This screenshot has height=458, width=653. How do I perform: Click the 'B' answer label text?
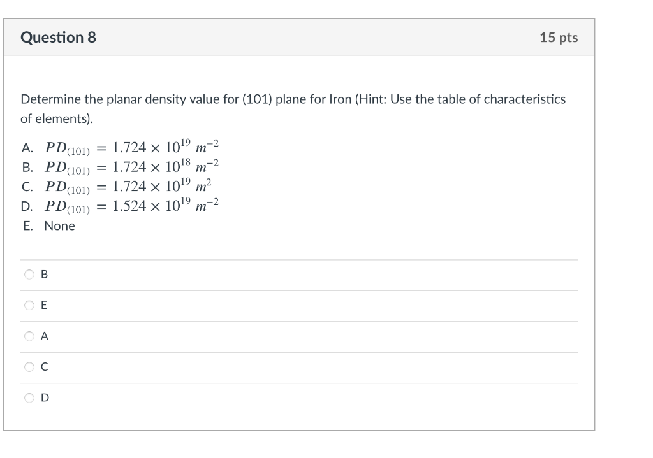[43, 274]
